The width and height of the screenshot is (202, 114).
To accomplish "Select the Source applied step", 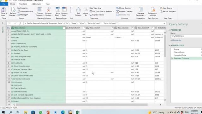I will pyautogui.click(x=186, y=49).
